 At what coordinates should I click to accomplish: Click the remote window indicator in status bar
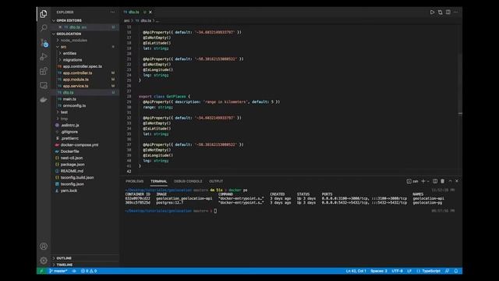[41, 271]
